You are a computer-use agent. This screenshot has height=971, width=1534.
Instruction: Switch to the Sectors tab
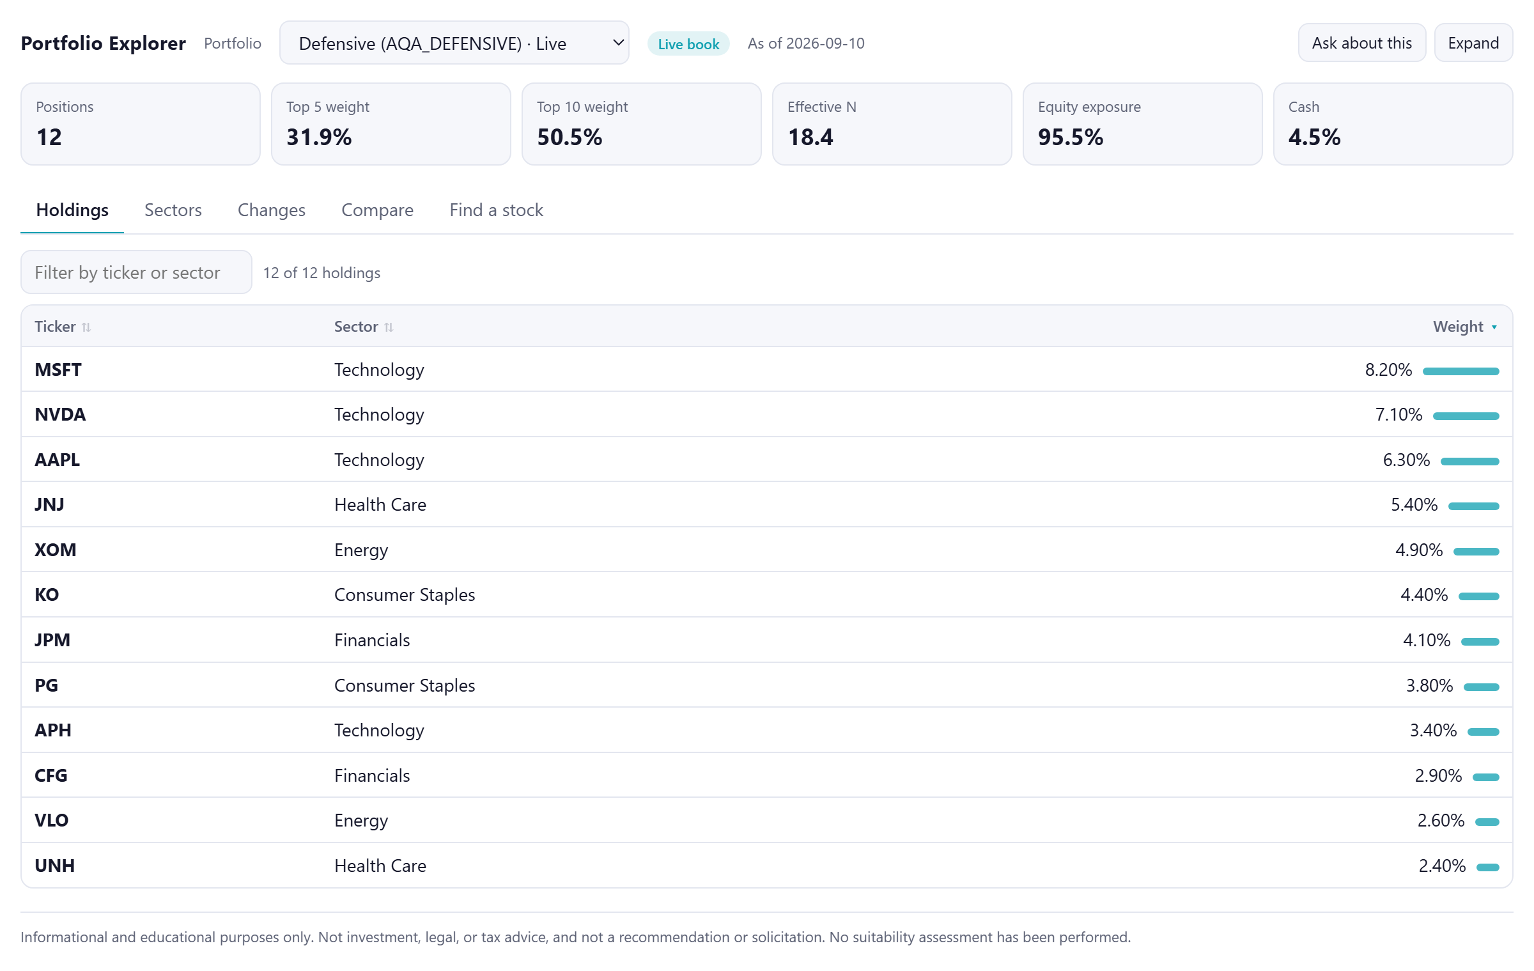(x=173, y=210)
